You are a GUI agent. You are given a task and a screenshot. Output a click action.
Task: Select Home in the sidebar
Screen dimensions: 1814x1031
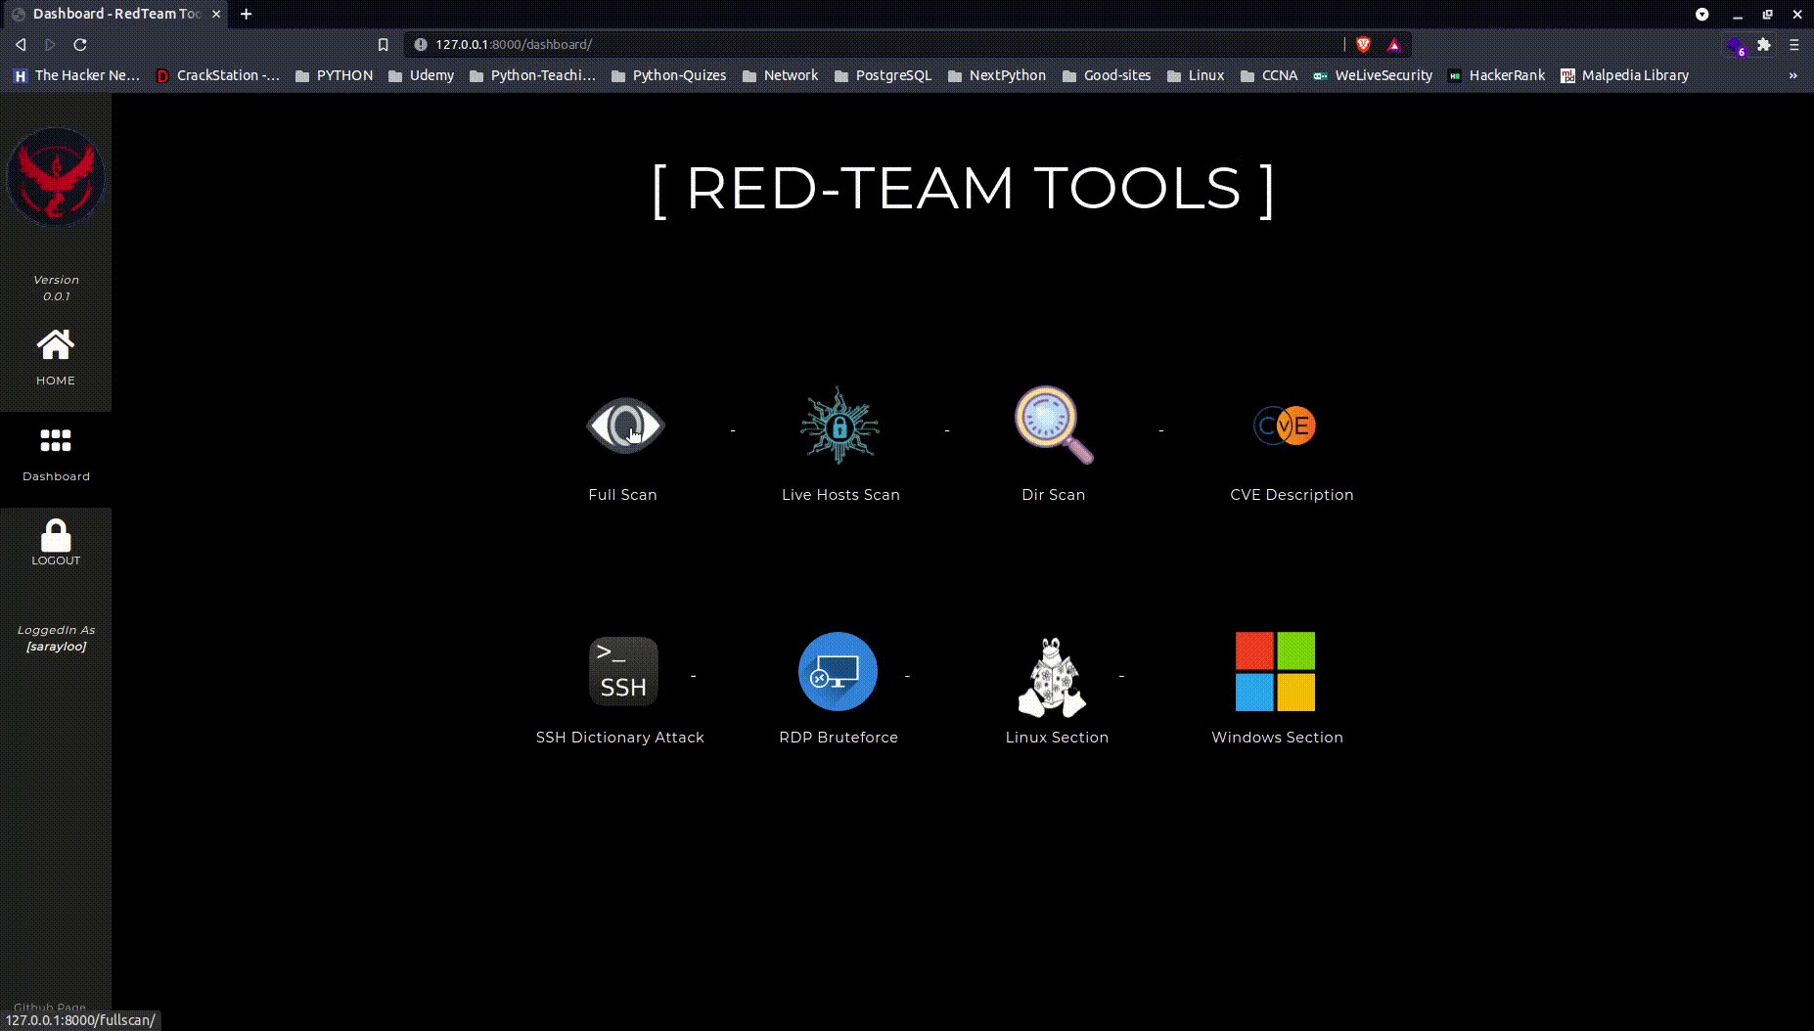[56, 354]
